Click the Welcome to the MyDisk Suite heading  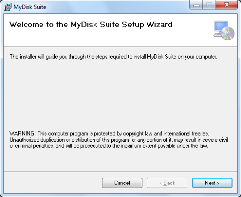point(91,25)
